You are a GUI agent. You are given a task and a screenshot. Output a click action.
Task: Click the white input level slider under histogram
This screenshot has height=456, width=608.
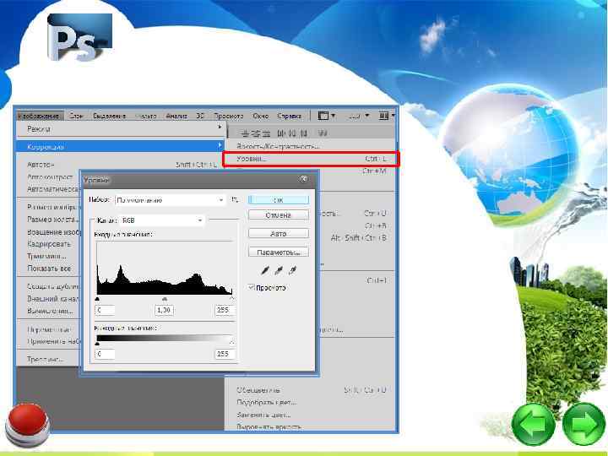click(x=232, y=299)
